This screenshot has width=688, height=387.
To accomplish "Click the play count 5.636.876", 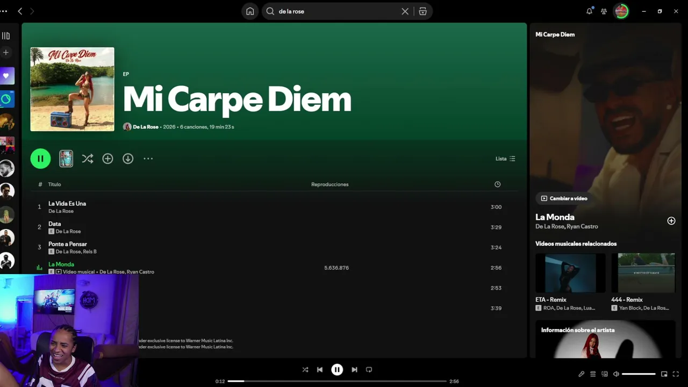I will [336, 268].
